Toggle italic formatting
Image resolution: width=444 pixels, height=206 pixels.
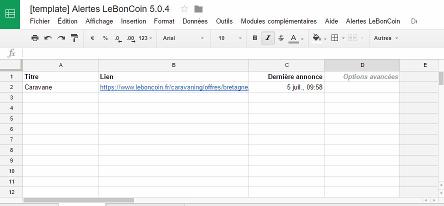pyautogui.click(x=268, y=38)
